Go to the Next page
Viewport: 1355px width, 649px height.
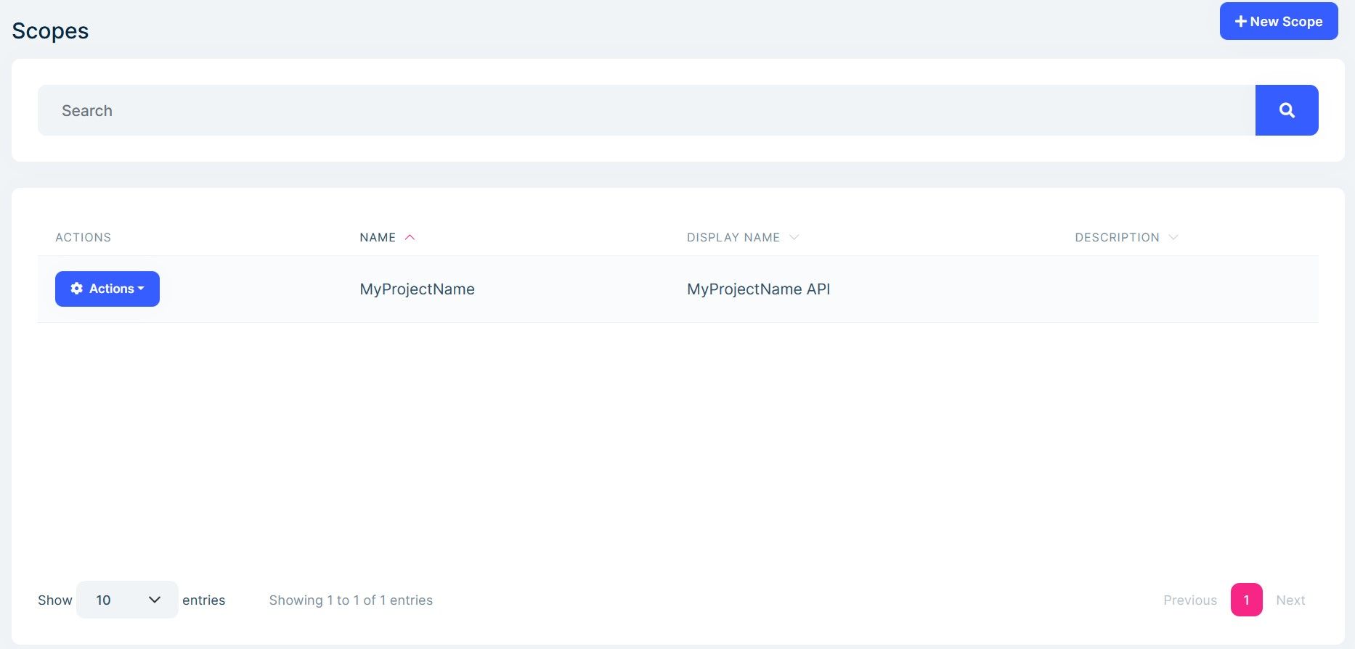pos(1290,600)
